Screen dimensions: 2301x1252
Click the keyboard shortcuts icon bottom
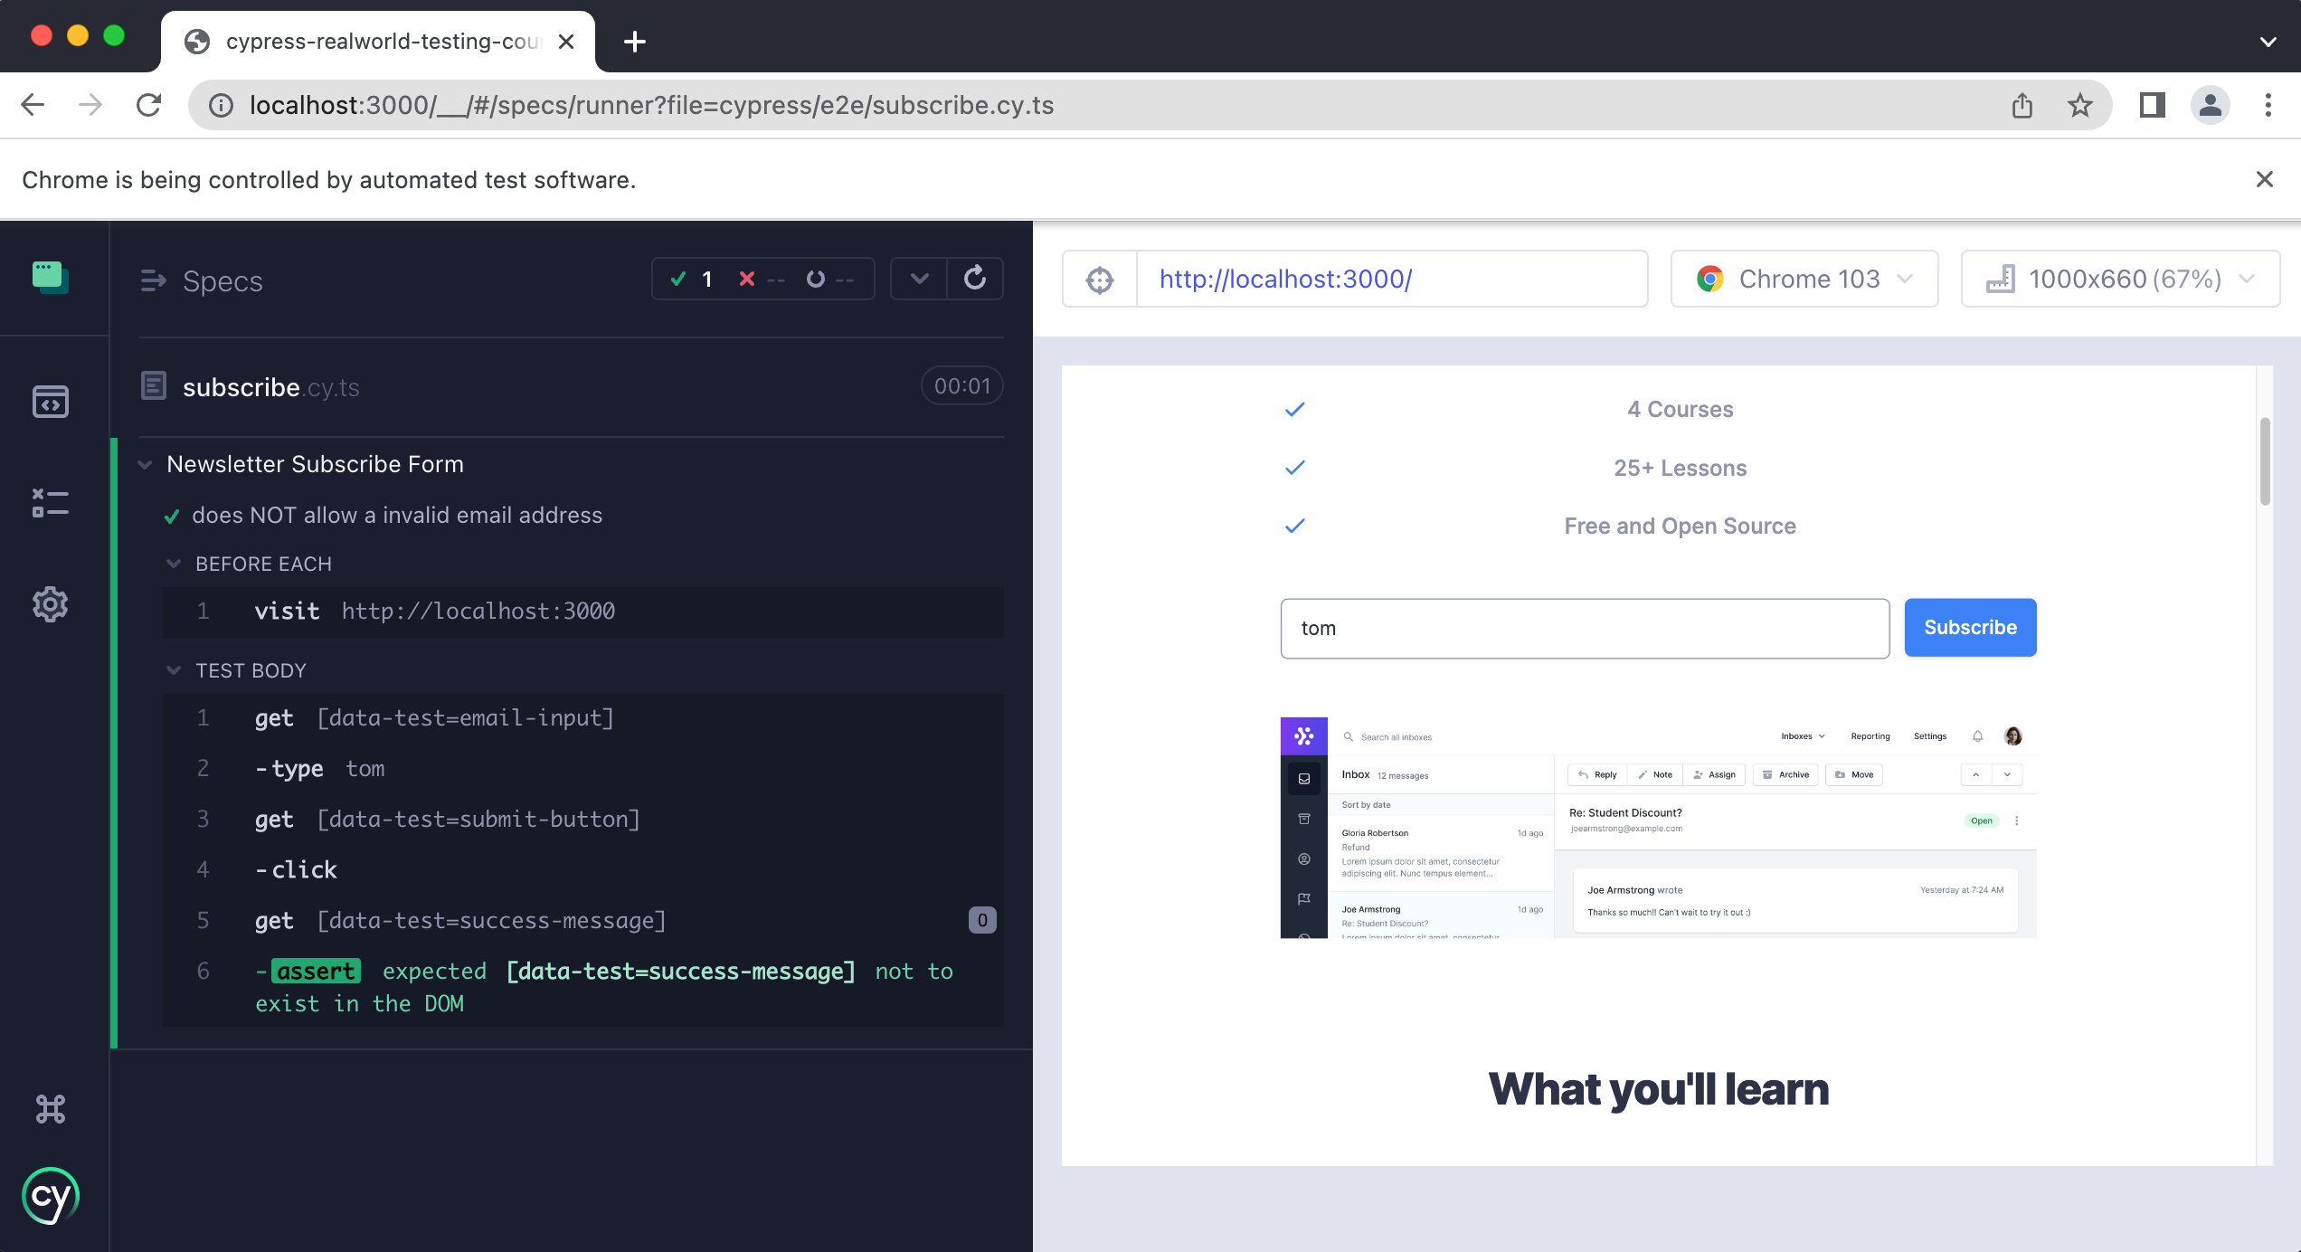pyautogui.click(x=50, y=1107)
